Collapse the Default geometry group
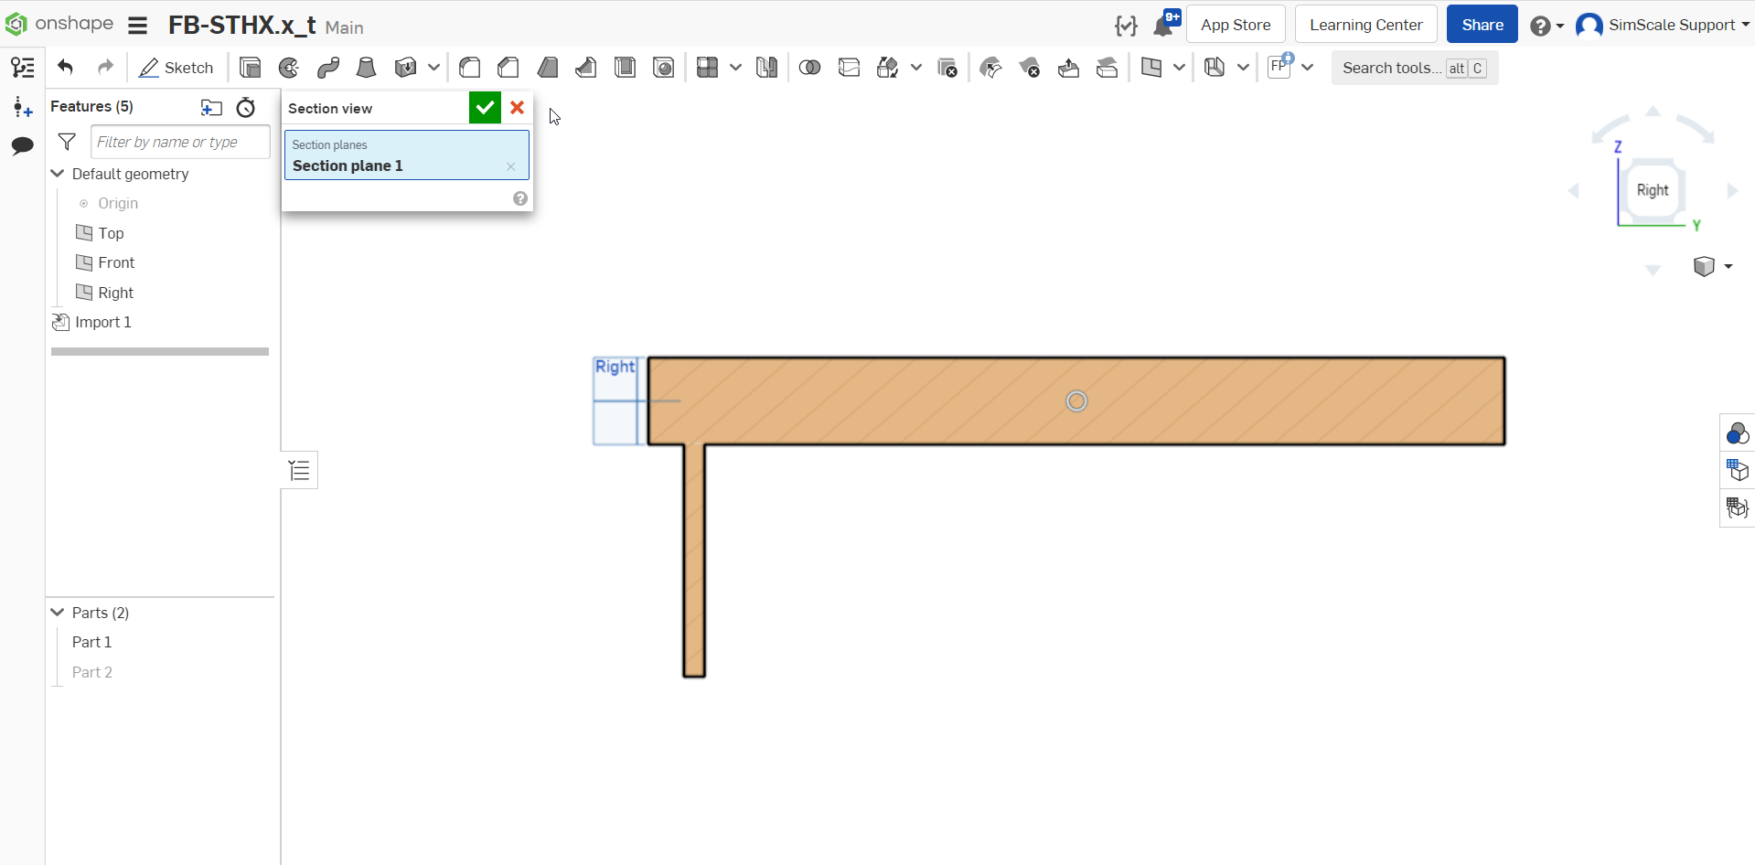Screen dimensions: 1755x865 (x=58, y=174)
